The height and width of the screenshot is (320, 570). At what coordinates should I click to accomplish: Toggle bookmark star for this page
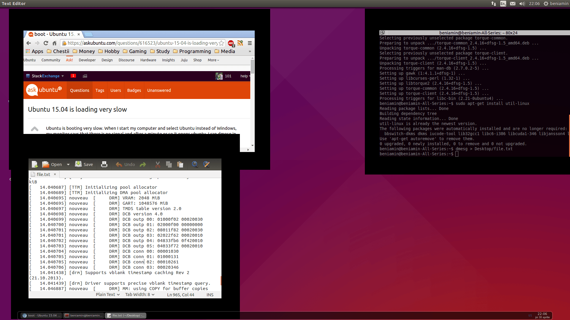pyautogui.click(x=221, y=43)
